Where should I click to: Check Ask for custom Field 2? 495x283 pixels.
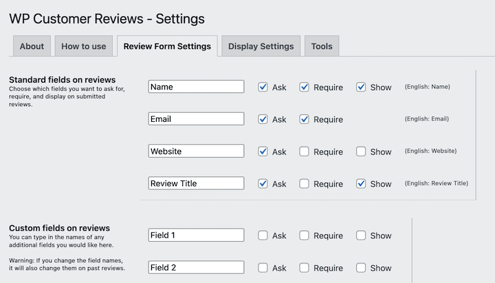[x=263, y=268]
